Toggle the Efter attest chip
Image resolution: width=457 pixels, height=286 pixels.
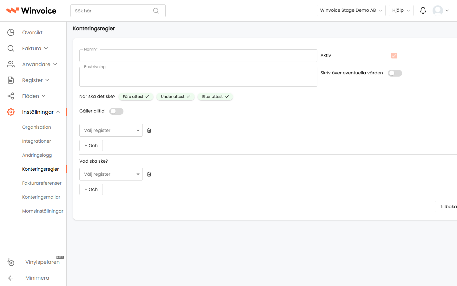[215, 97]
